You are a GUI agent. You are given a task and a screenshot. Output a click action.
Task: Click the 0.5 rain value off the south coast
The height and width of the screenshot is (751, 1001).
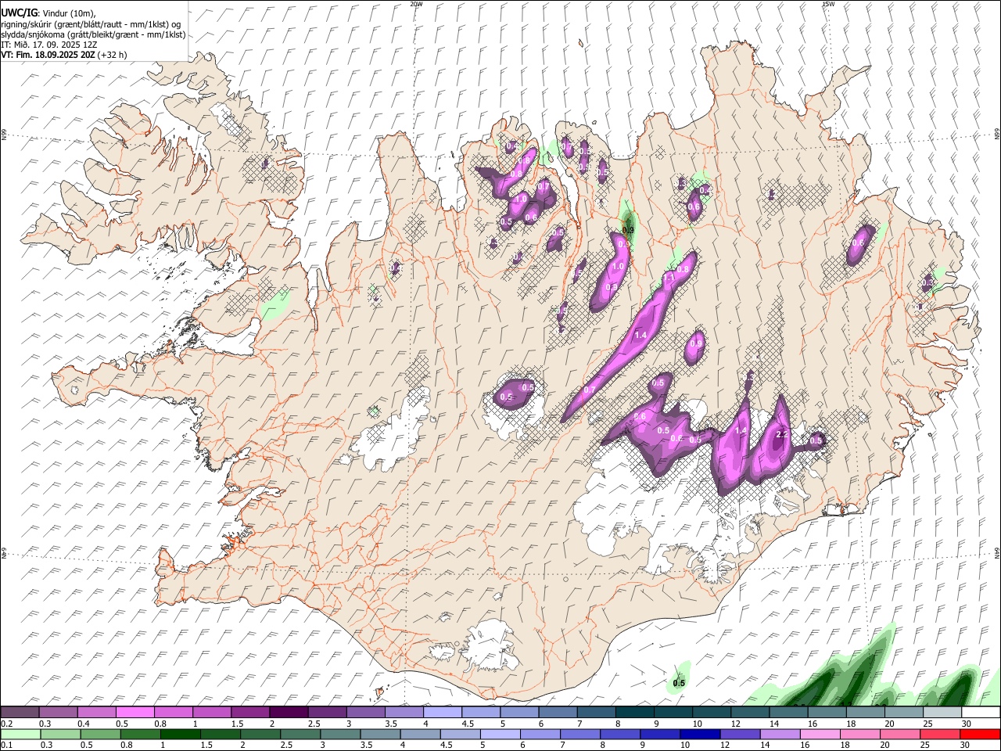[x=679, y=683]
